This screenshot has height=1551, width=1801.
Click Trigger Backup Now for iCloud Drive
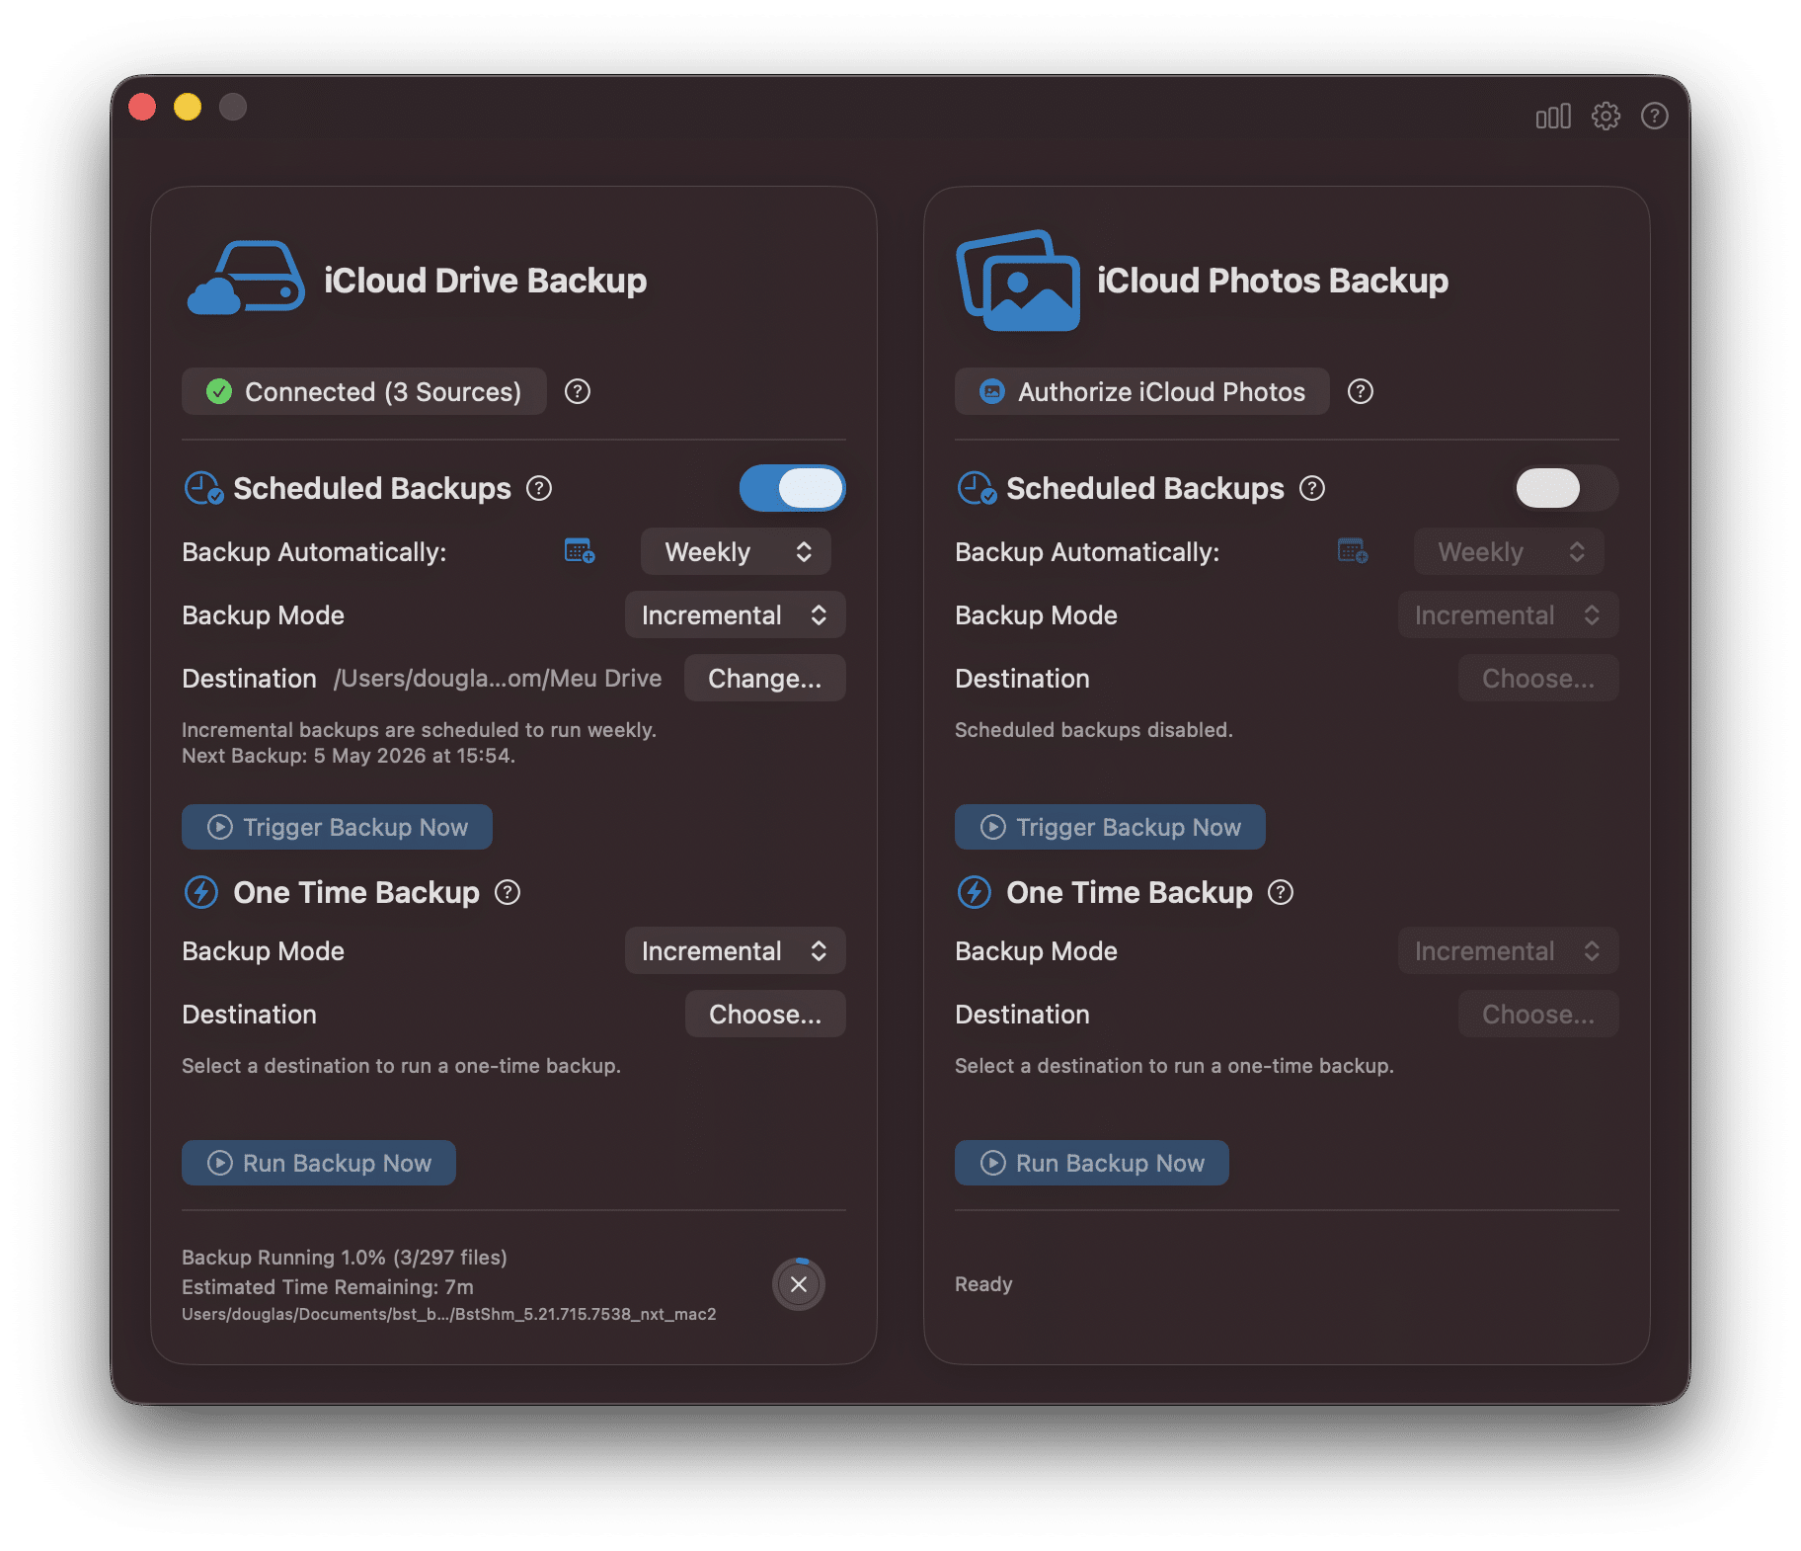(x=337, y=827)
